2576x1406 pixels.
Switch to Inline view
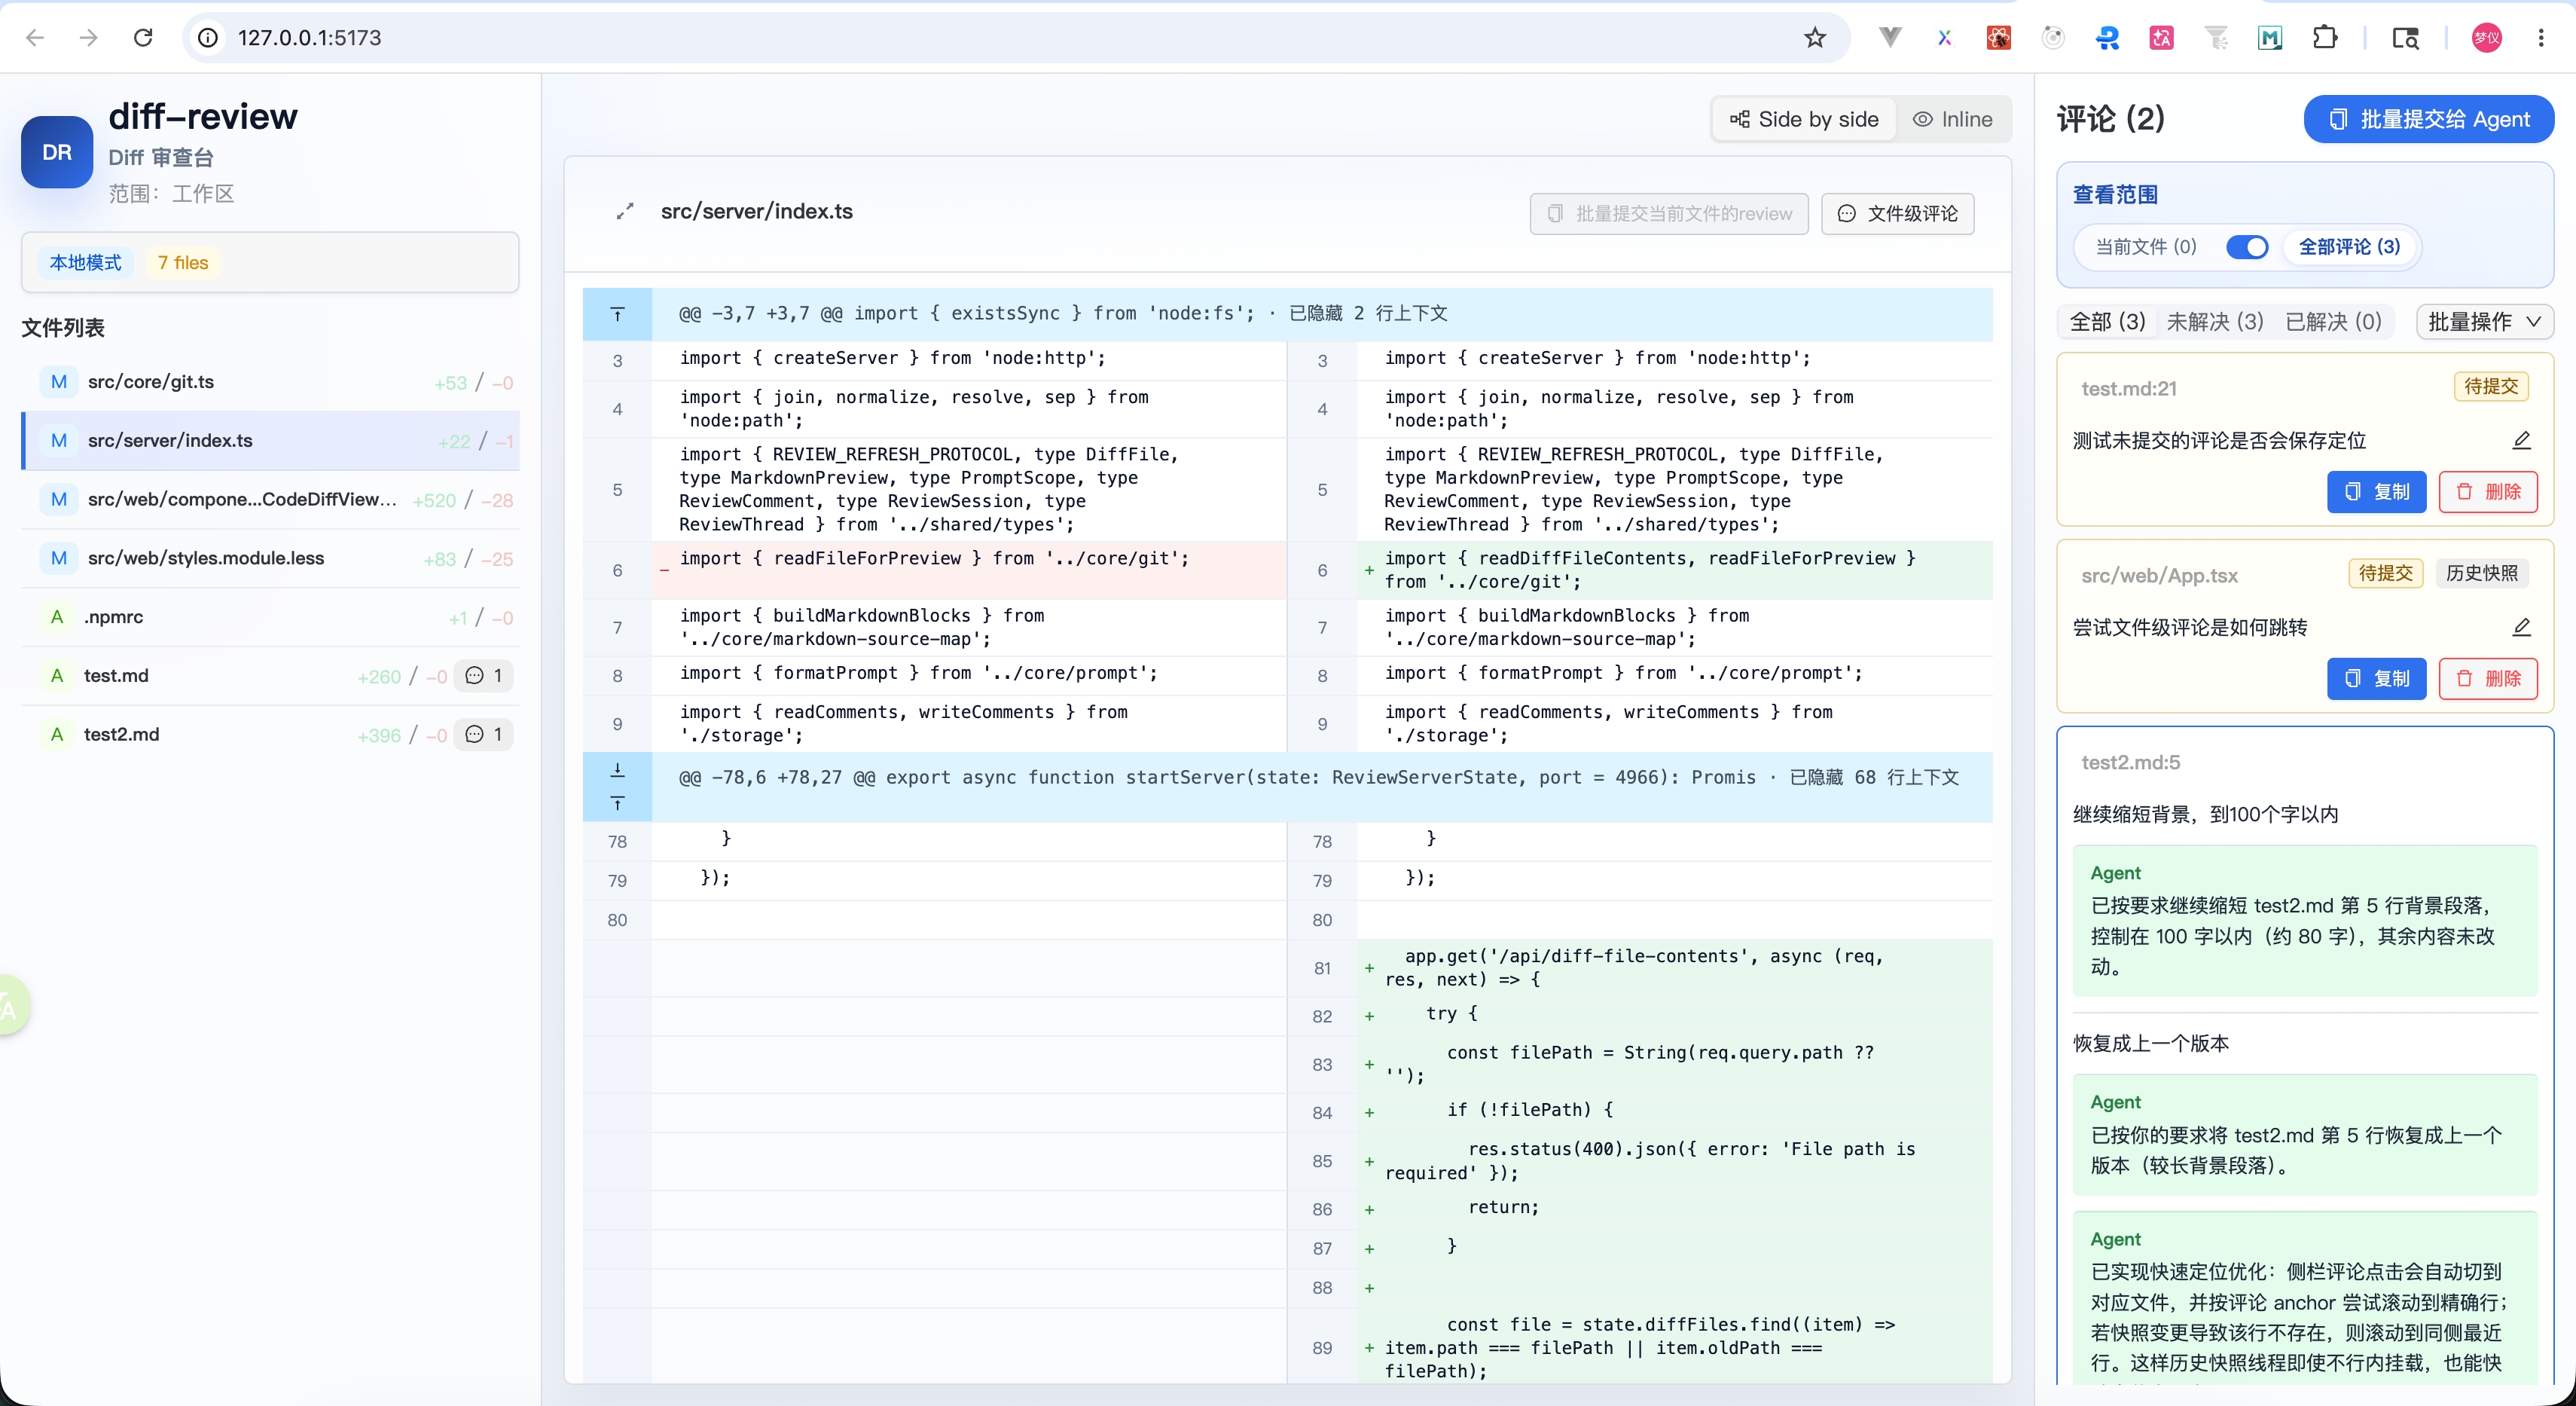[1952, 120]
